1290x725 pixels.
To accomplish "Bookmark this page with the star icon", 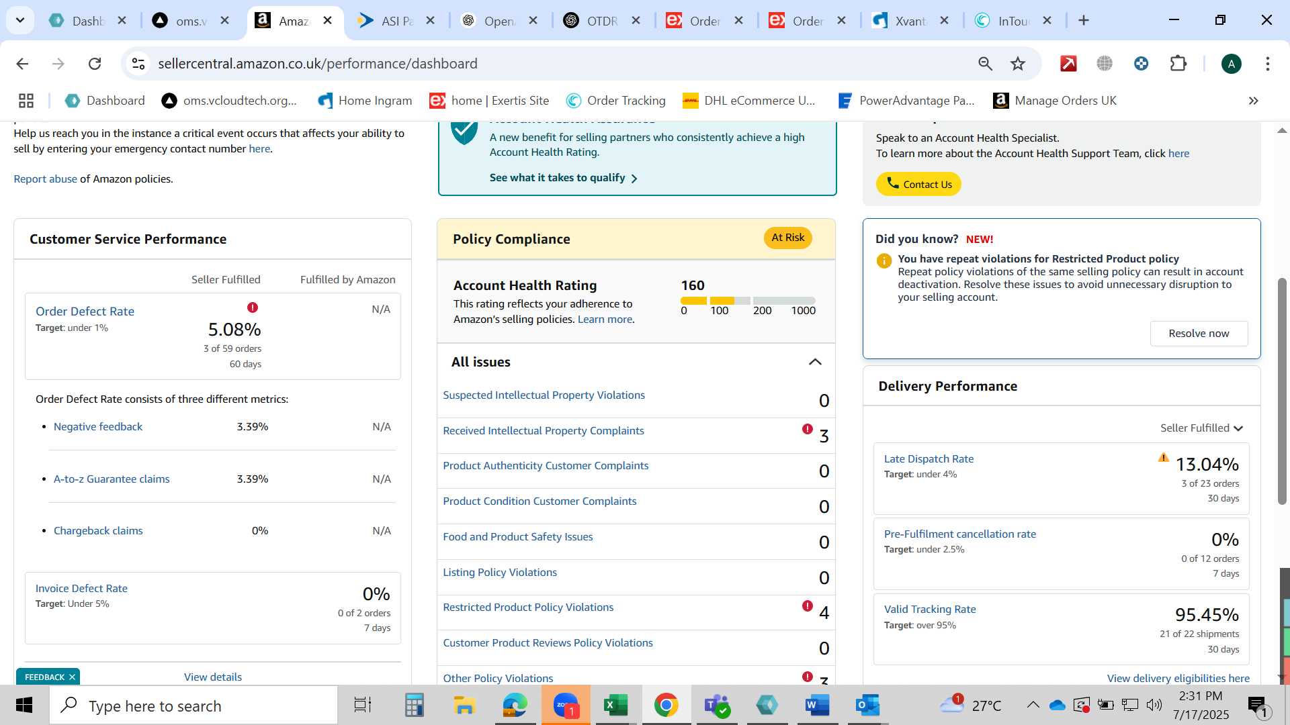I will tap(1018, 64).
